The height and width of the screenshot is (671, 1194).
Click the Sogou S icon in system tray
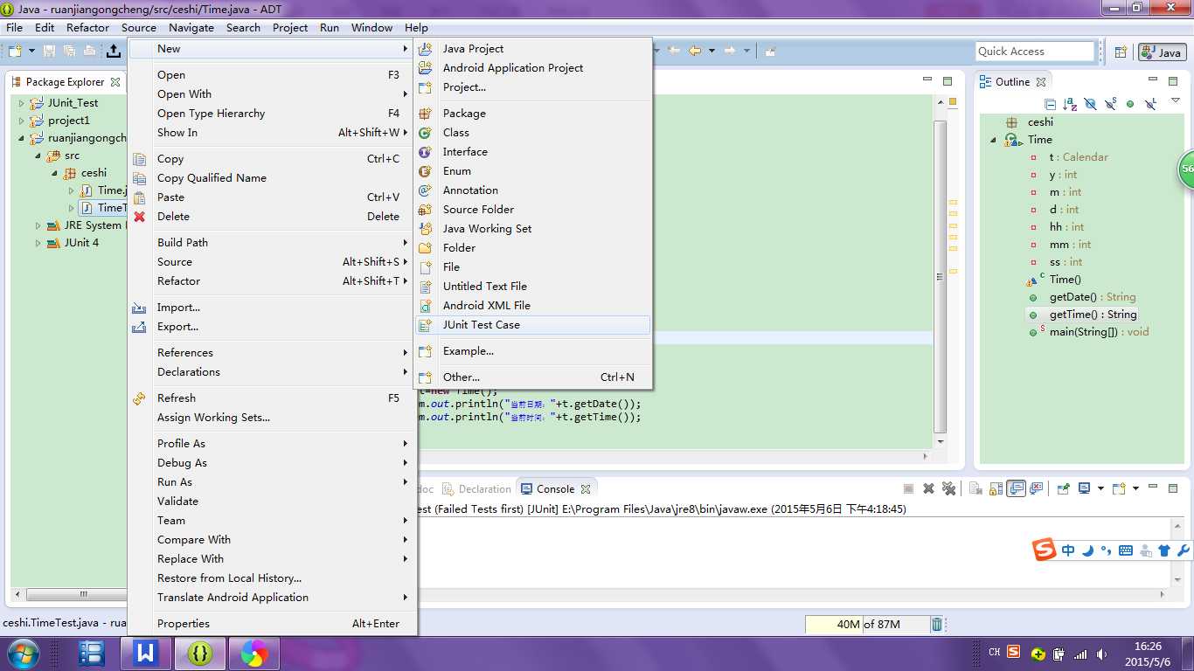tap(1014, 652)
